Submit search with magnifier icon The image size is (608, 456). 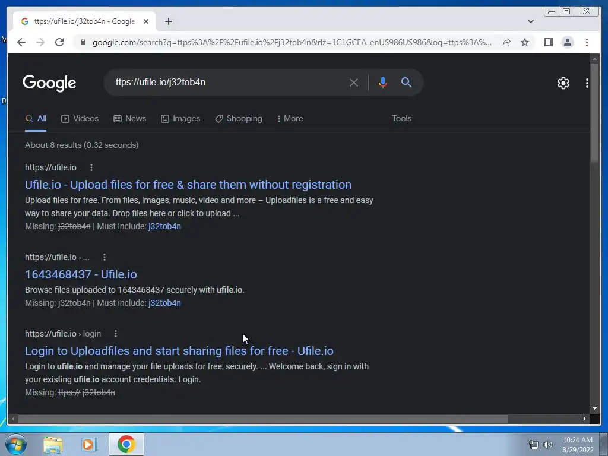coord(406,82)
